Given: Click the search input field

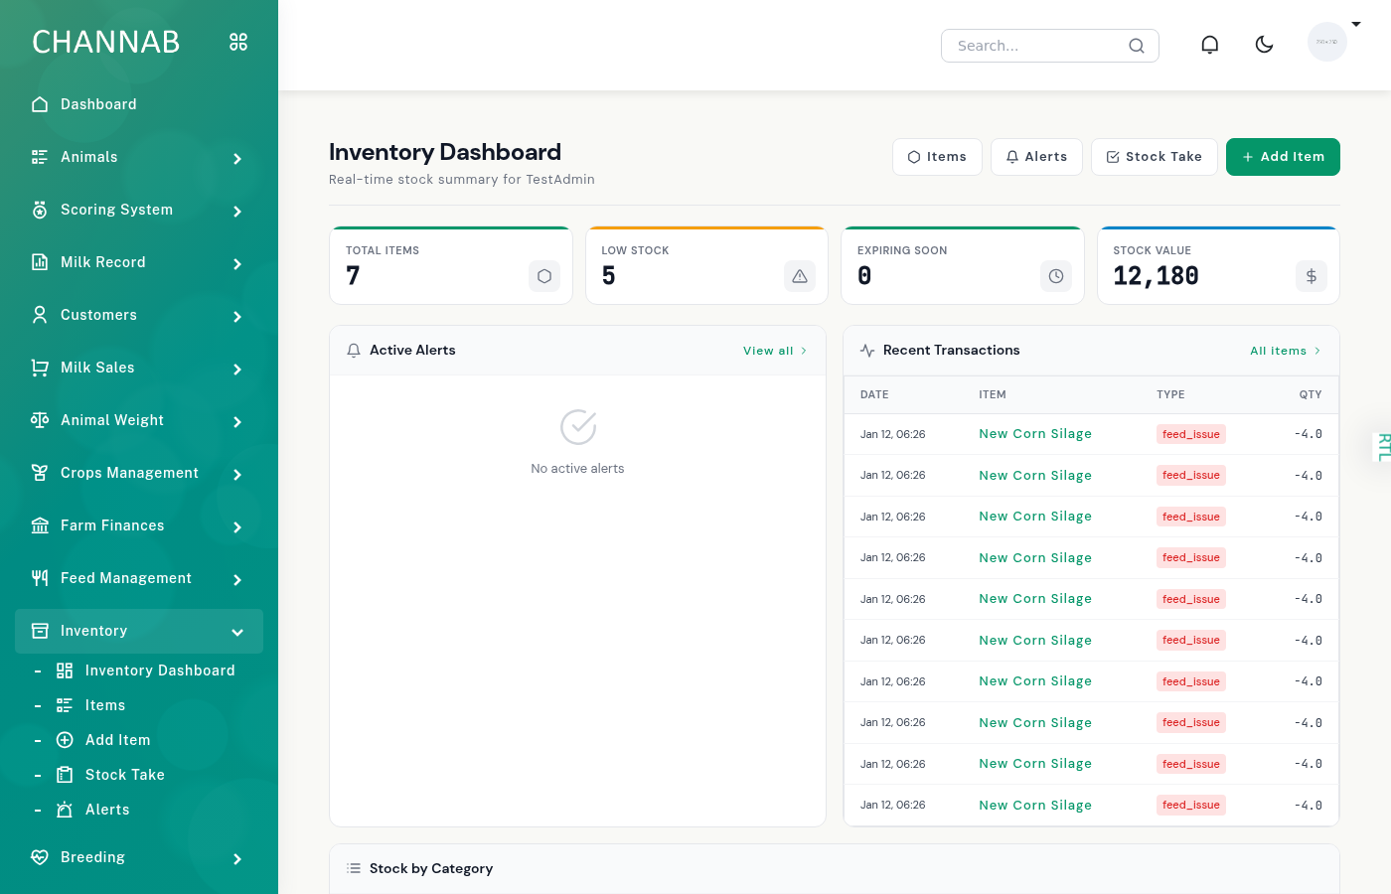Looking at the screenshot, I should 1033,45.
